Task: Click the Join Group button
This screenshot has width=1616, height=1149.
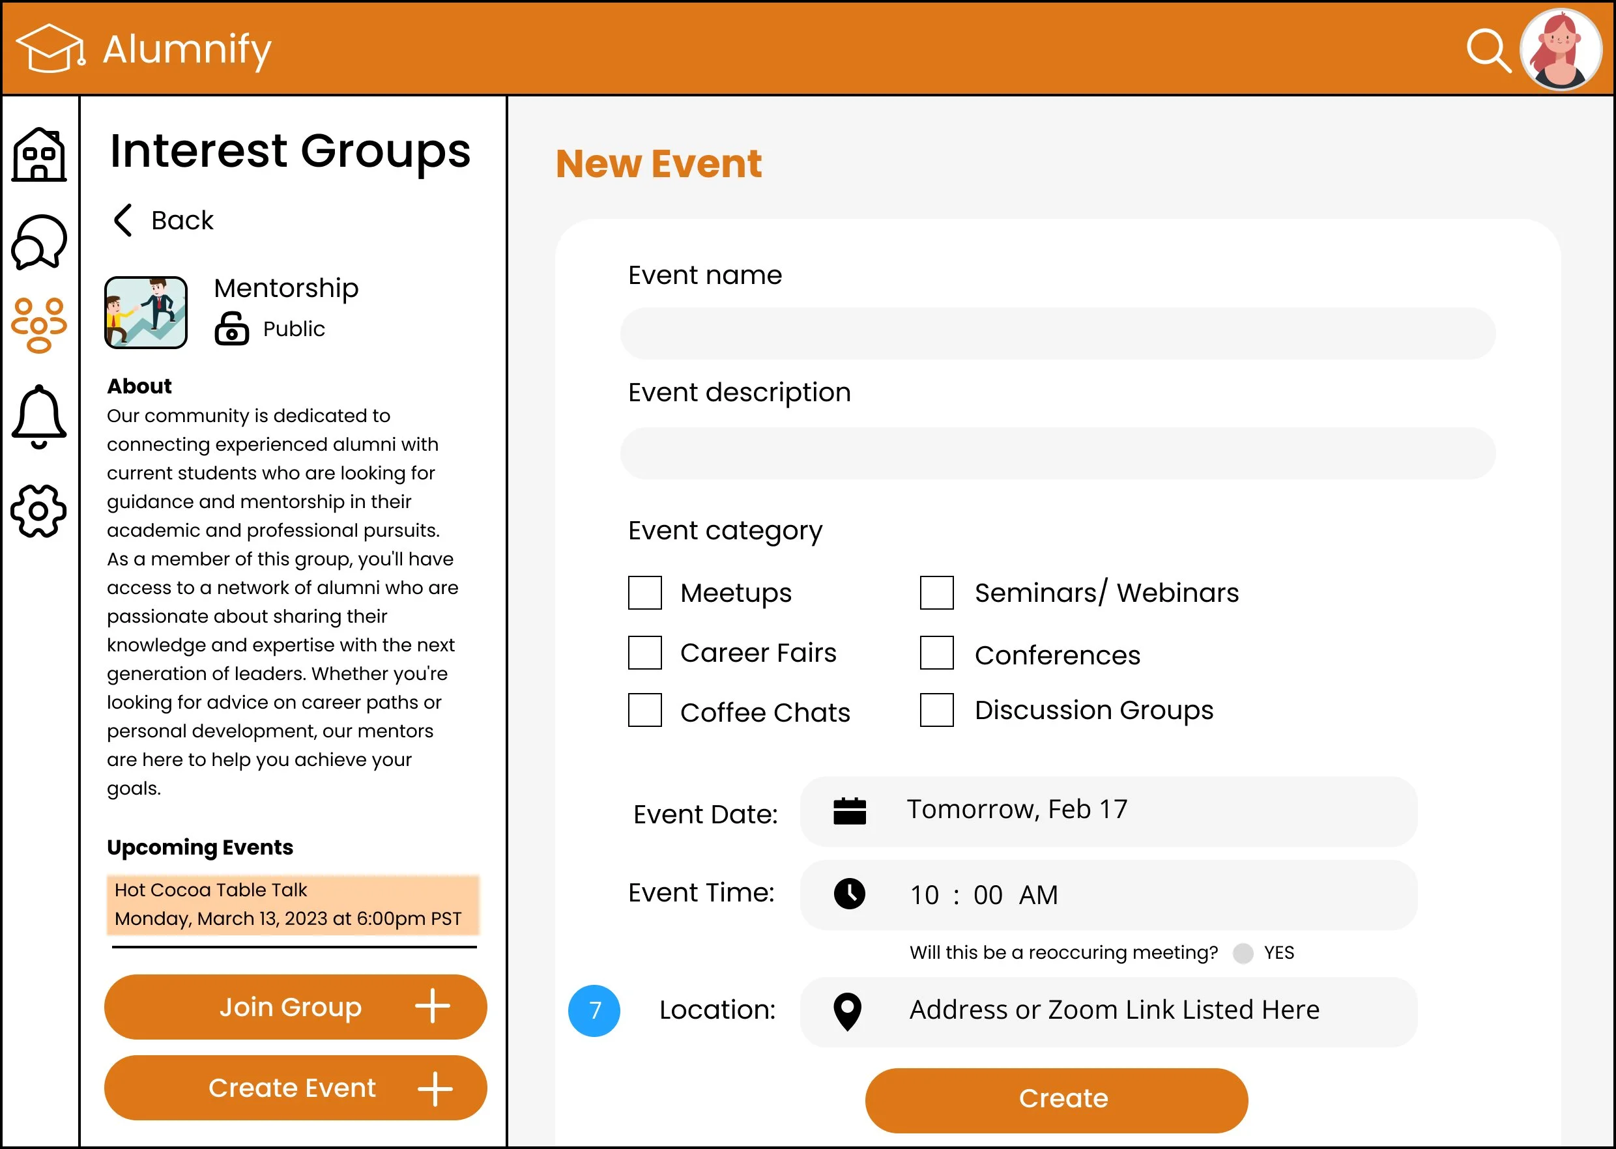Action: coord(295,1006)
